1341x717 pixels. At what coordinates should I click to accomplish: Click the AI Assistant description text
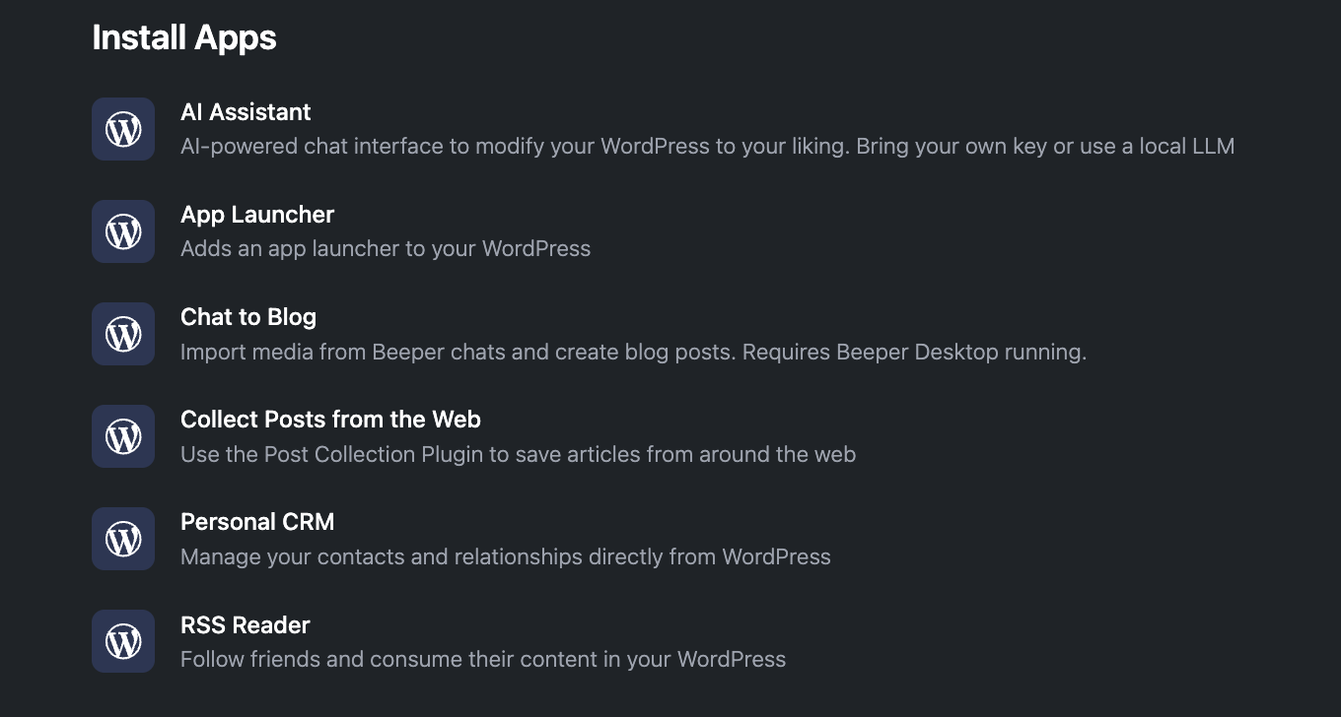[707, 145]
